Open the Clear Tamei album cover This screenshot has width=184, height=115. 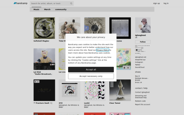click(120, 90)
